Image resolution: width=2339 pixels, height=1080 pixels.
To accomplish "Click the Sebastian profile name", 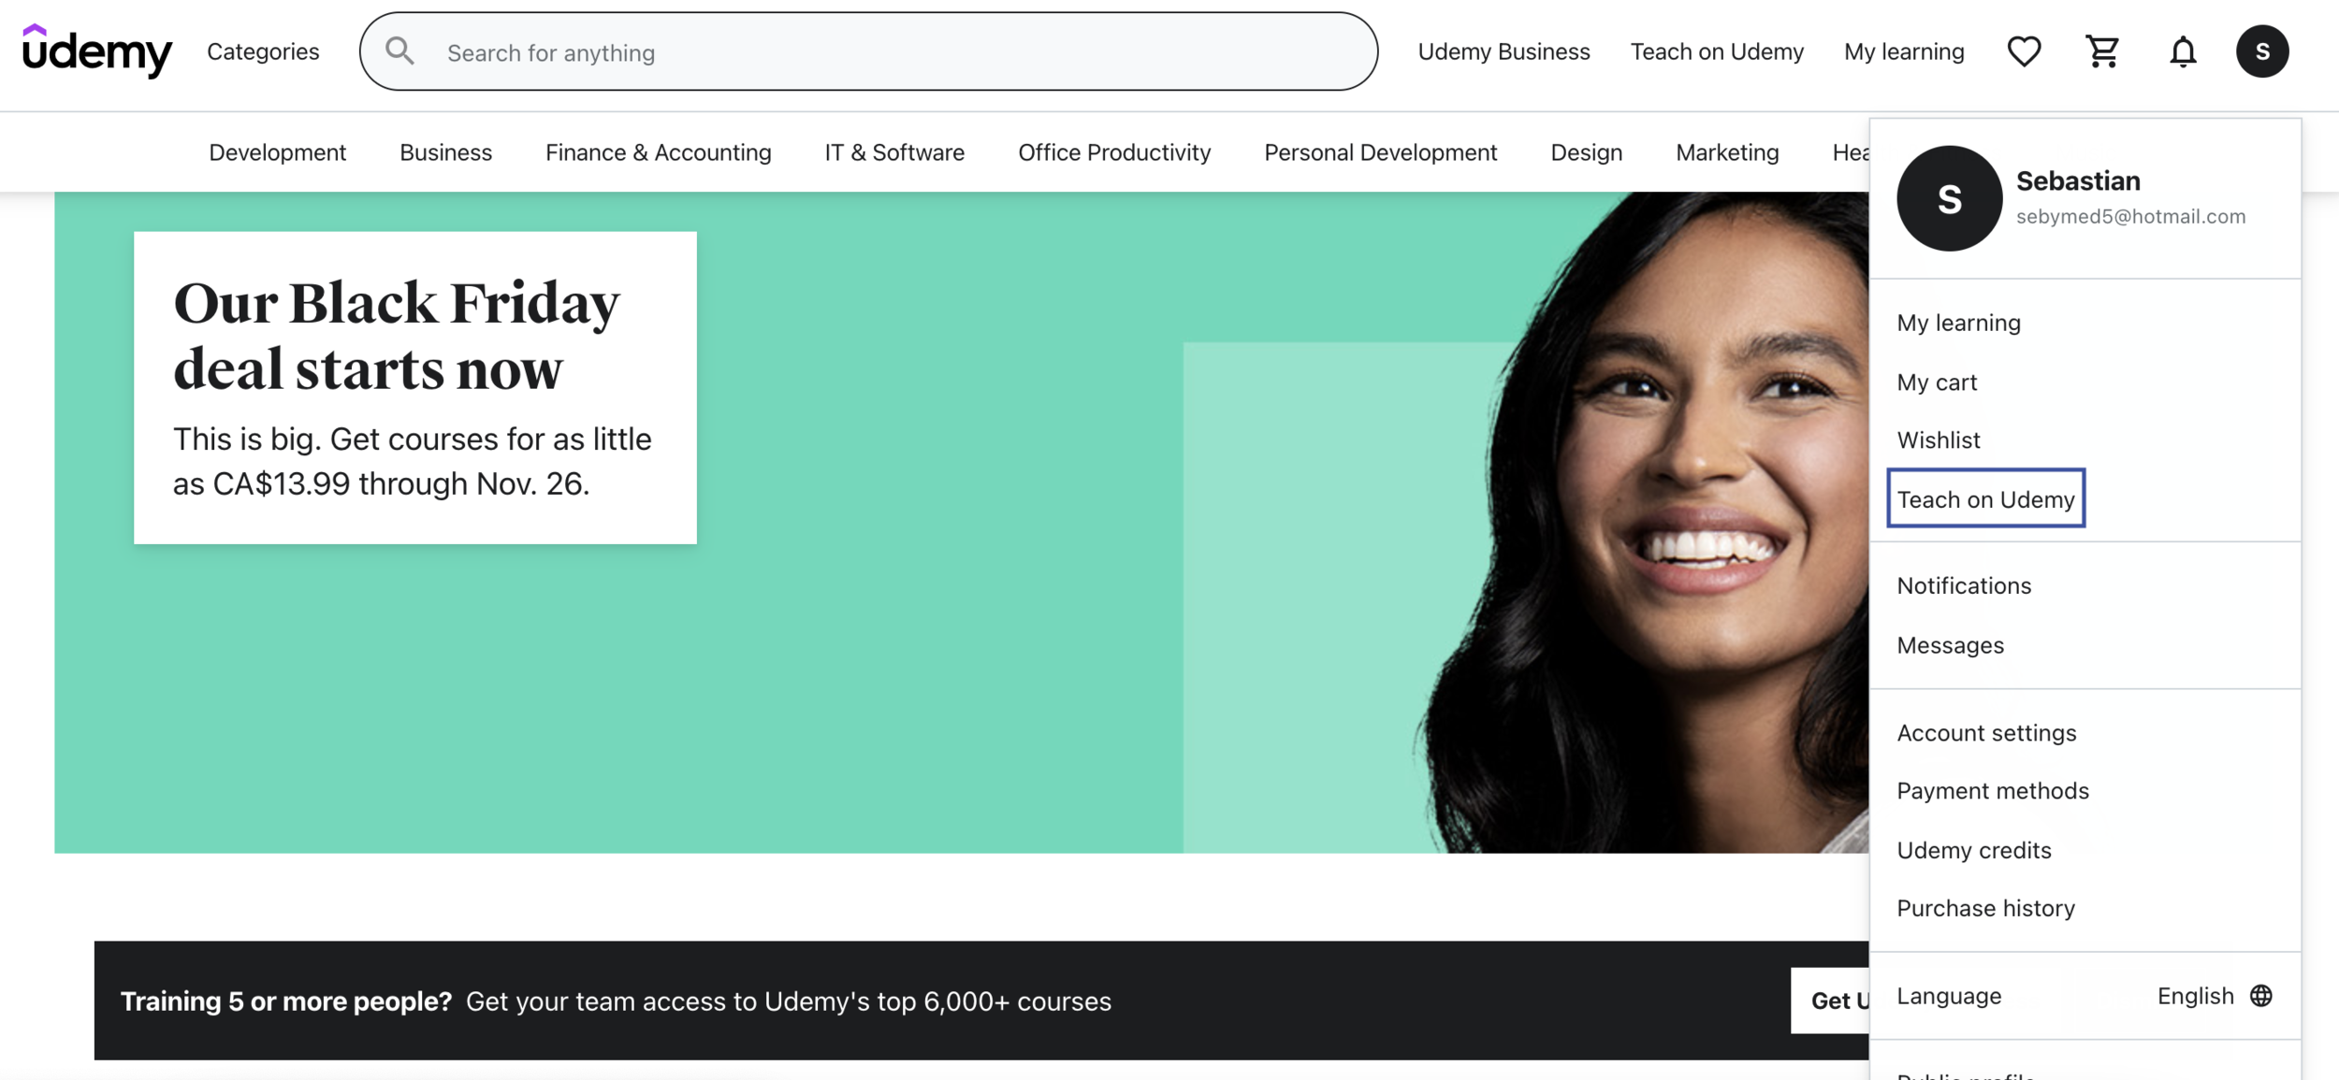I will pyautogui.click(x=2078, y=180).
